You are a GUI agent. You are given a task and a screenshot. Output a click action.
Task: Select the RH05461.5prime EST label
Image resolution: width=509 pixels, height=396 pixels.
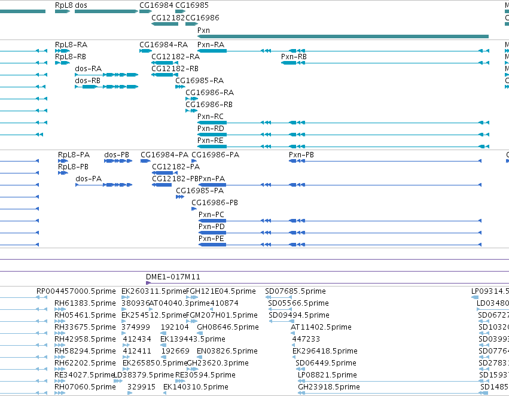[85, 315]
